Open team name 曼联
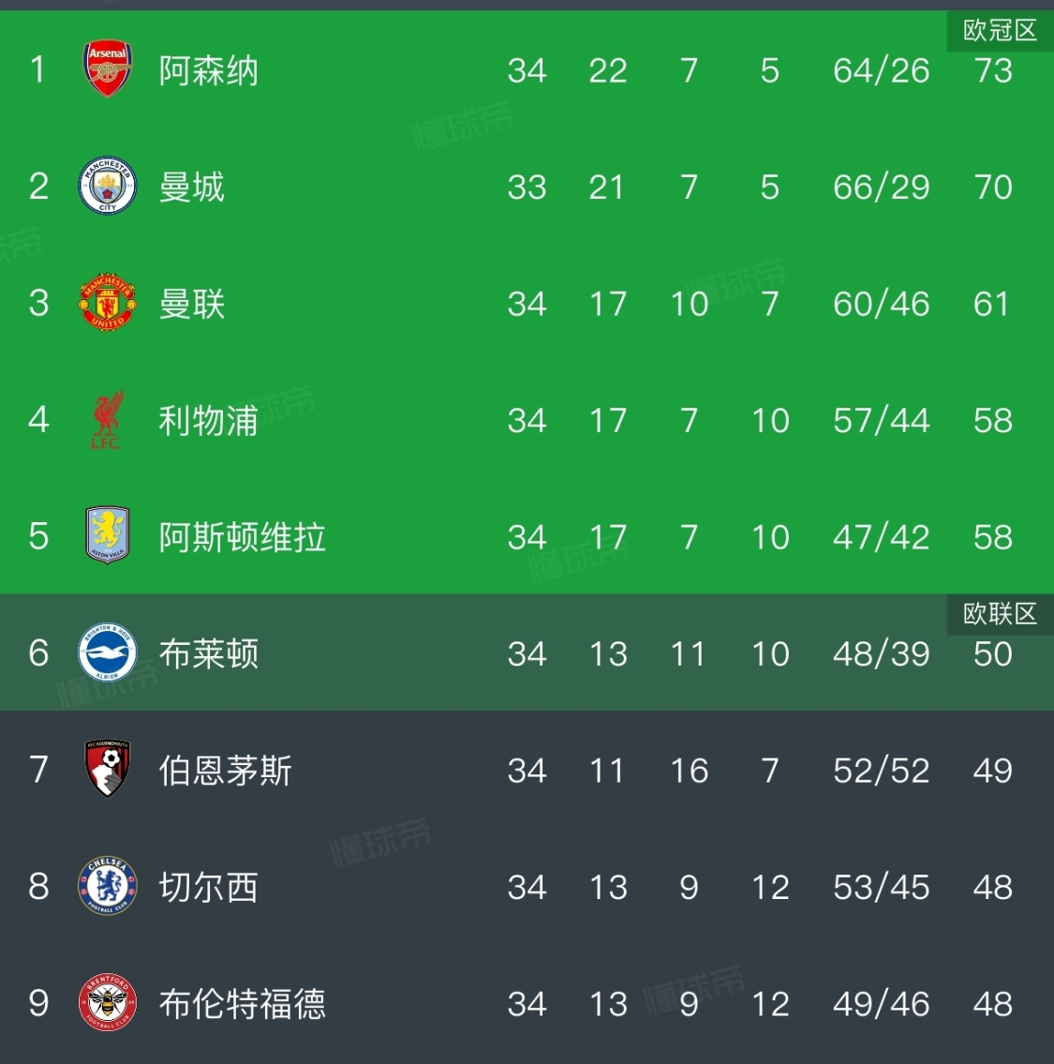This screenshot has width=1054, height=1064. pos(191,304)
